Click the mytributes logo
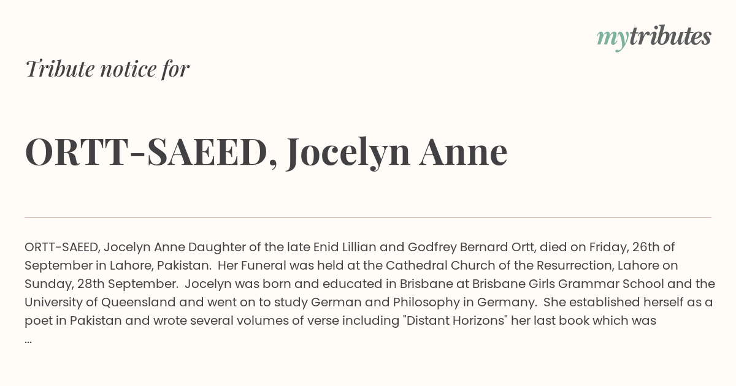The width and height of the screenshot is (736, 386). click(x=654, y=37)
